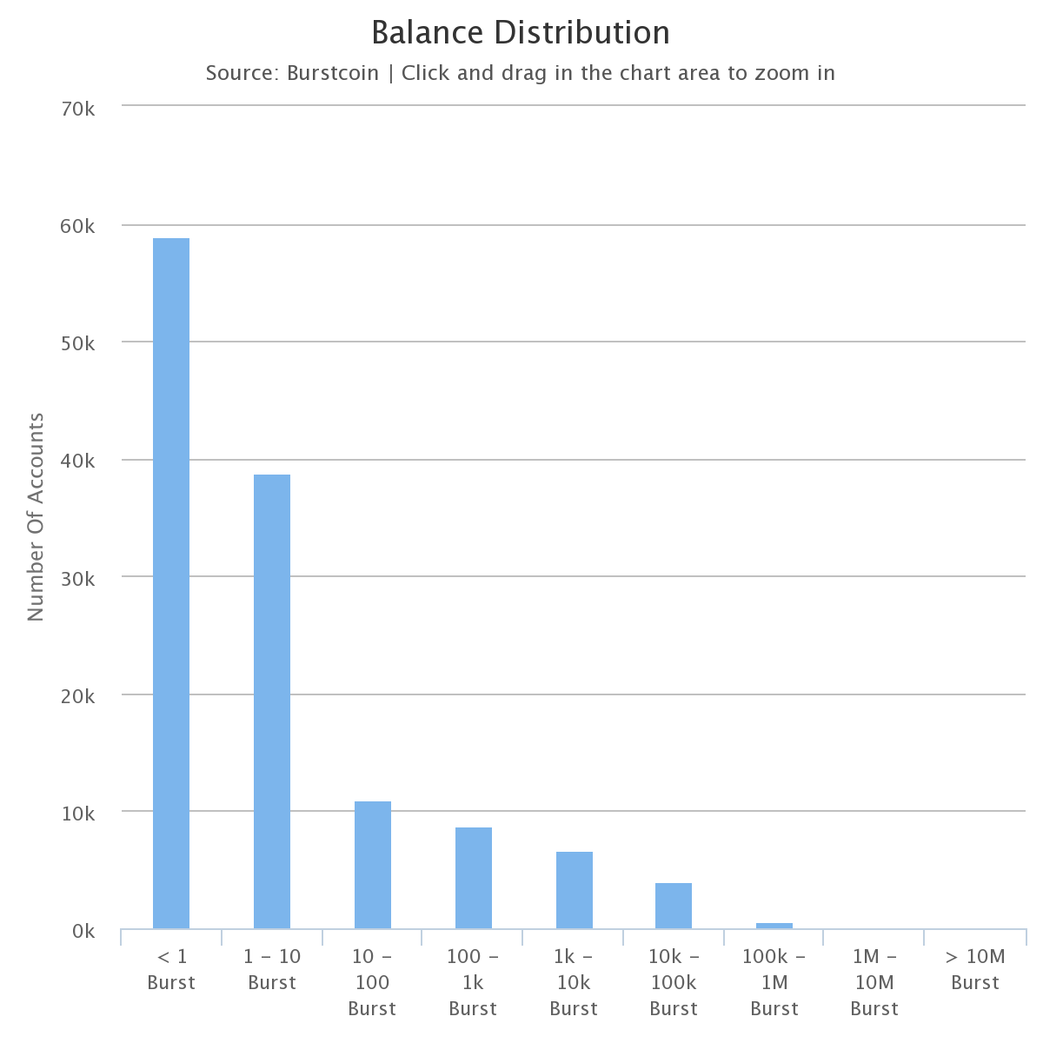Viewport: 1043px width, 1043px height.
Task: Click the '70k' y-axis label
Action: click(x=78, y=109)
